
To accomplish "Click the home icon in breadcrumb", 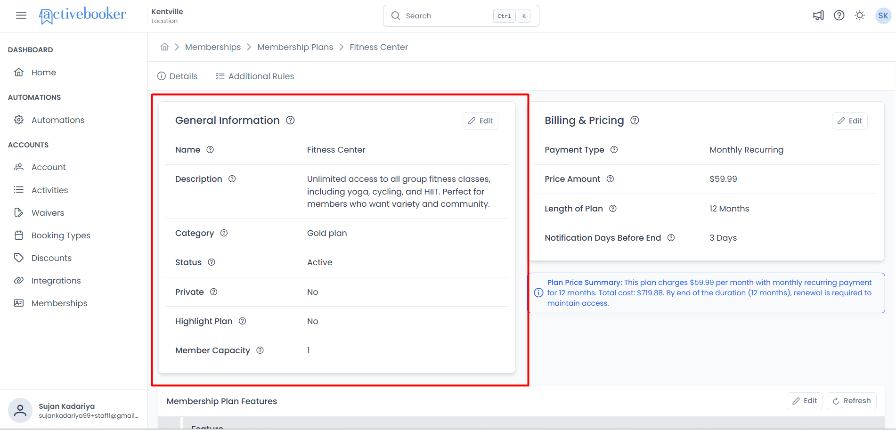I will (164, 47).
